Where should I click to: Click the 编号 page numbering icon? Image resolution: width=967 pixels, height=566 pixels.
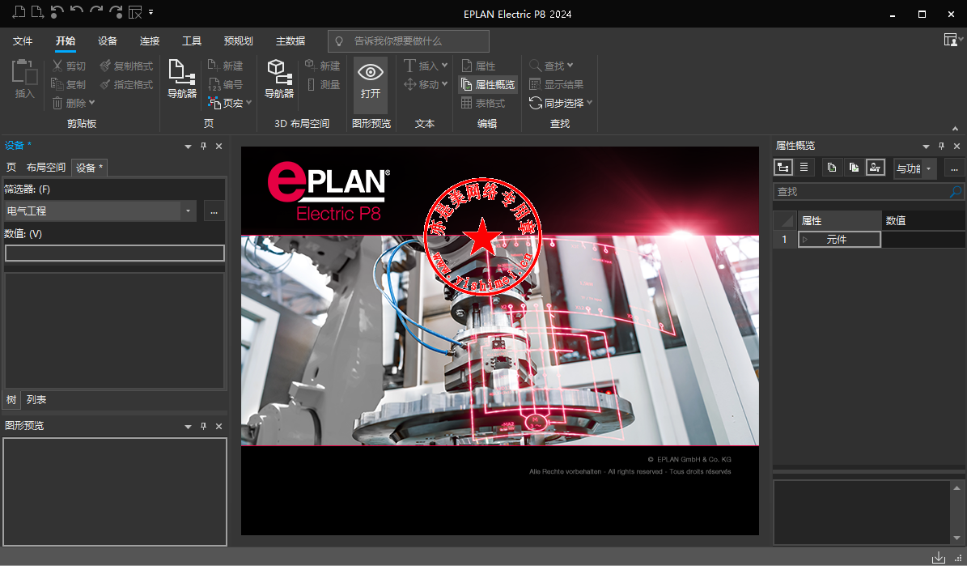tap(214, 84)
